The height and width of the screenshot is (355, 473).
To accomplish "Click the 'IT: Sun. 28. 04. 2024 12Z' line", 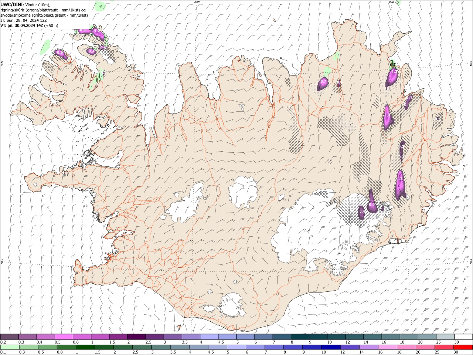I will click(x=24, y=20).
